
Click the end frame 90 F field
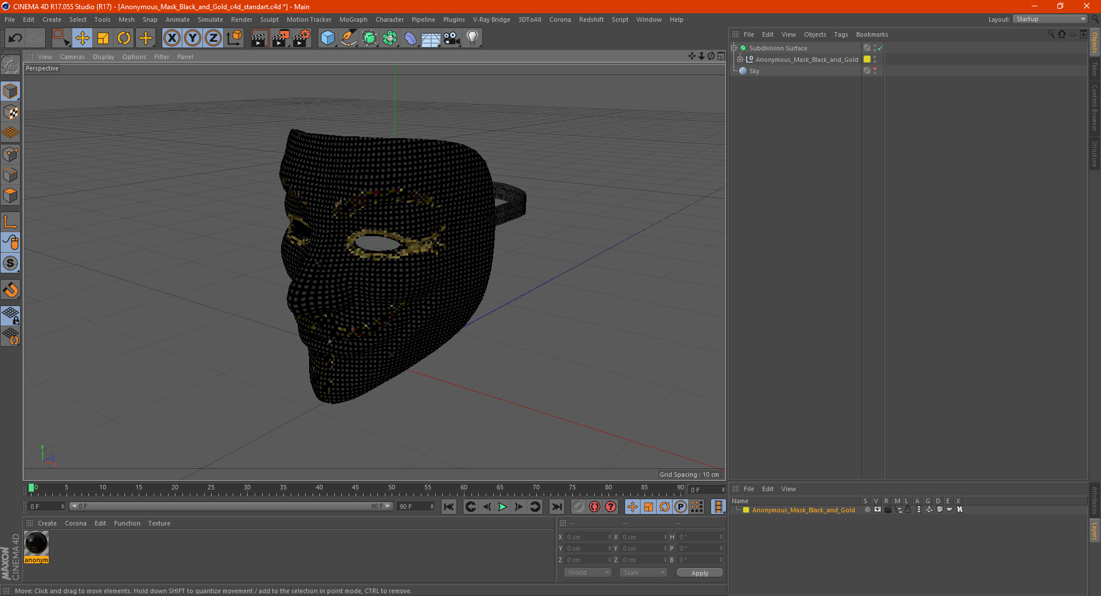(x=416, y=507)
